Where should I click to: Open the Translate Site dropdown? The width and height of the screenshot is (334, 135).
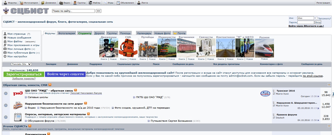pos(21,64)
